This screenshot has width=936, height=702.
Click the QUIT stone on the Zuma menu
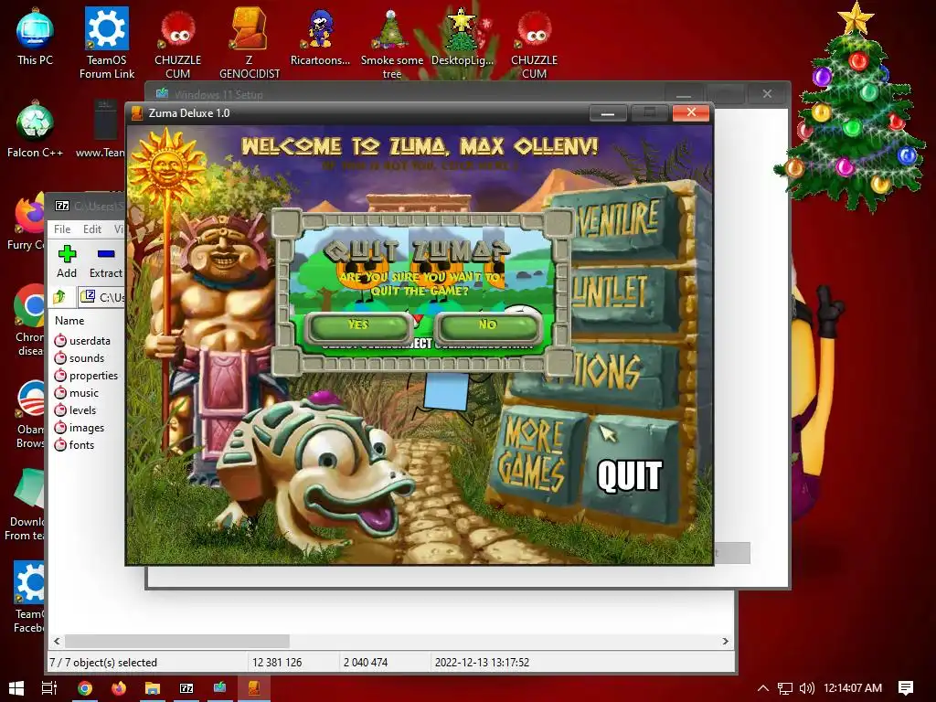pyautogui.click(x=631, y=471)
